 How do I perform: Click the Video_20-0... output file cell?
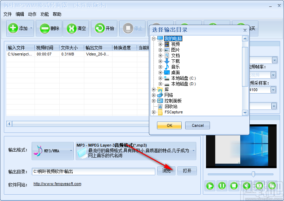point(97,54)
